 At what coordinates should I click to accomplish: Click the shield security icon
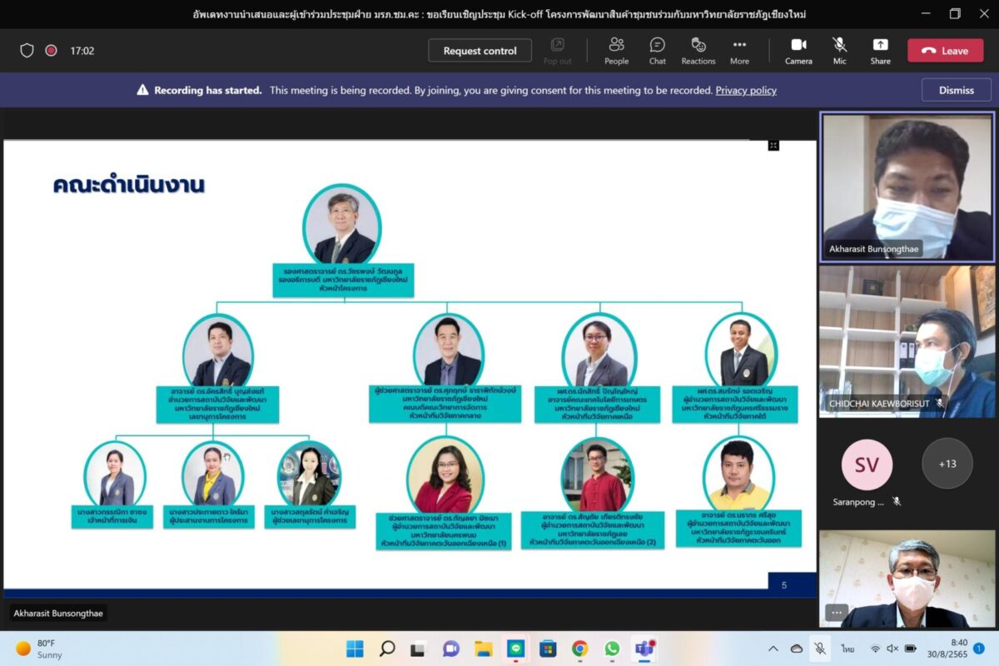point(27,51)
